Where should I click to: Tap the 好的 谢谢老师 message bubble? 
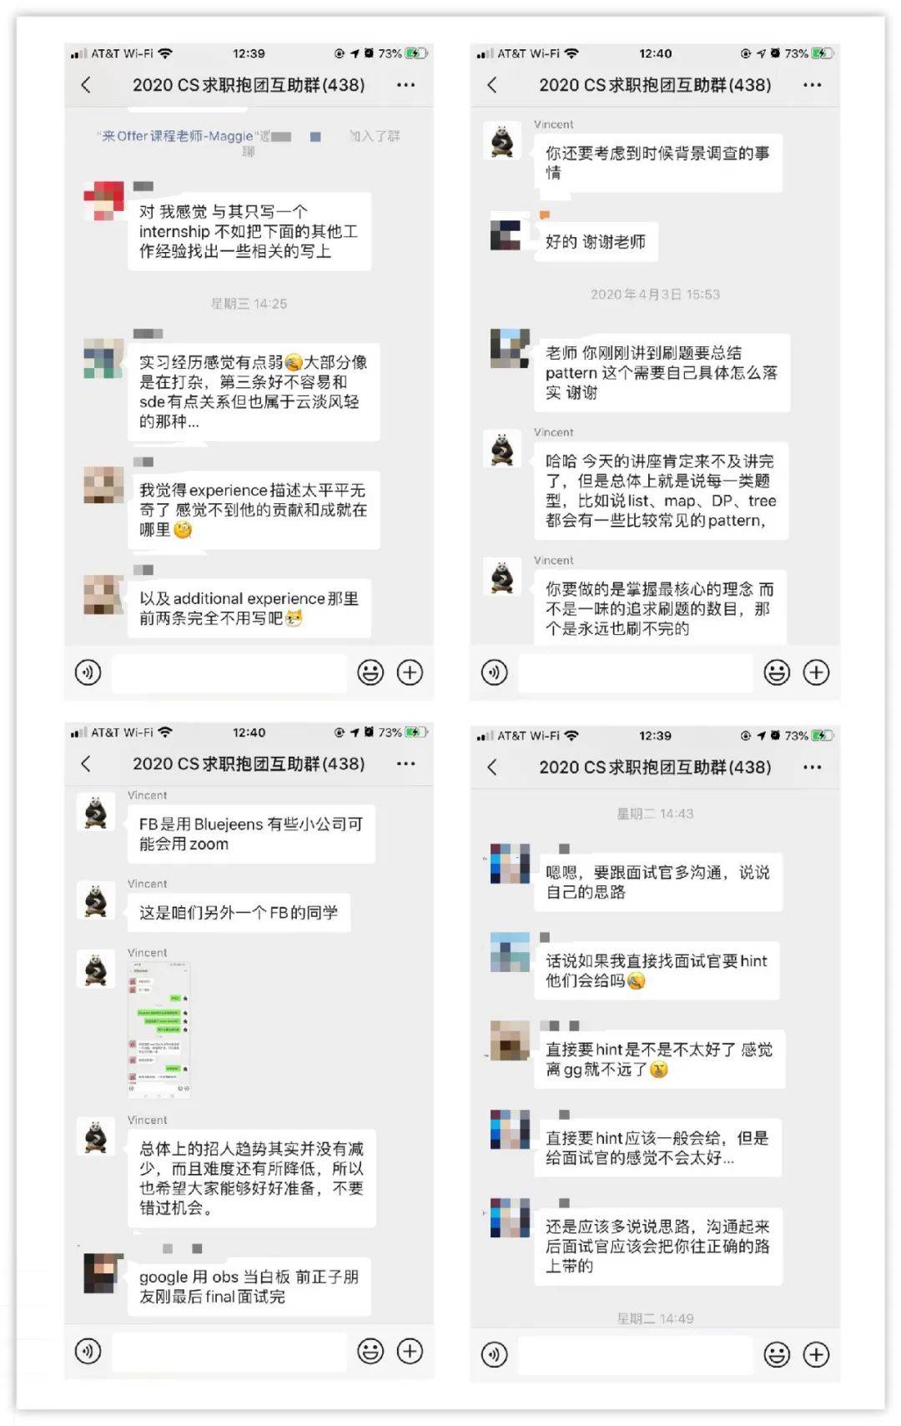(x=596, y=242)
